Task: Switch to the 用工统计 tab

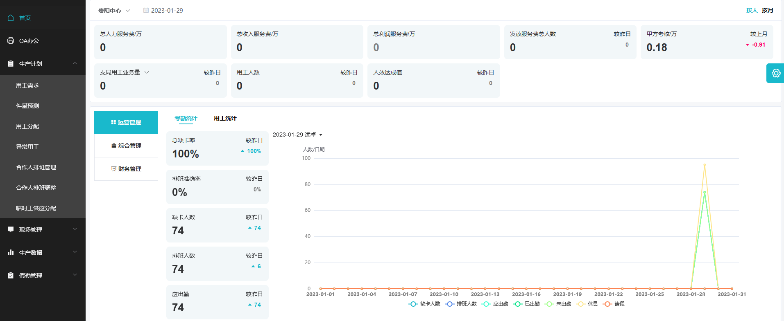Action: (x=225, y=118)
